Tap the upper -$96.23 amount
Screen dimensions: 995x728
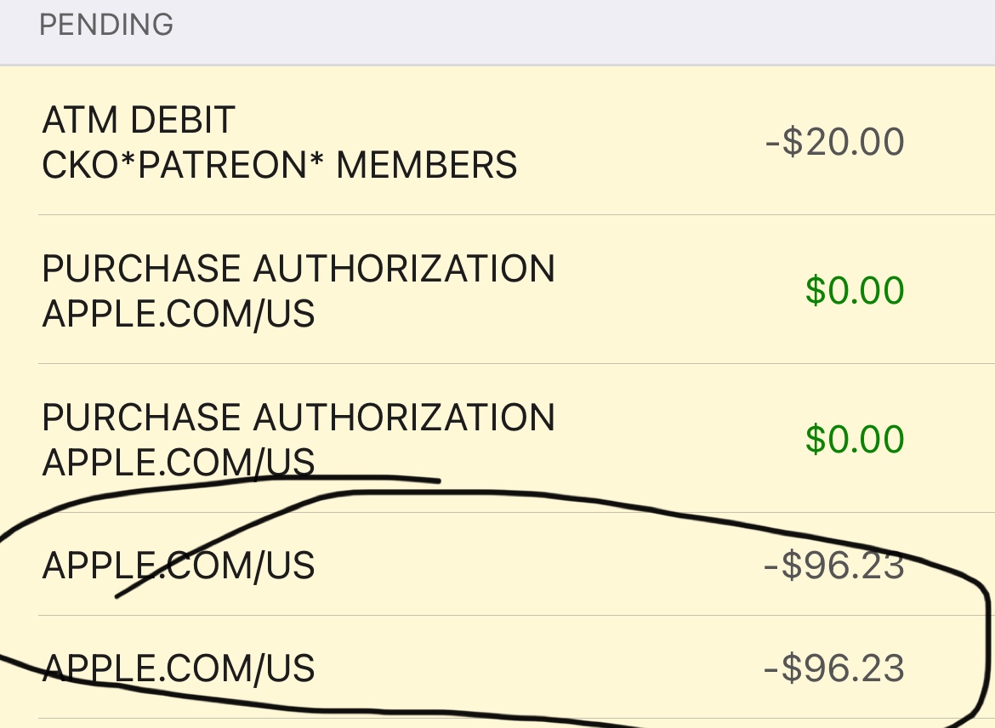pos(834,564)
